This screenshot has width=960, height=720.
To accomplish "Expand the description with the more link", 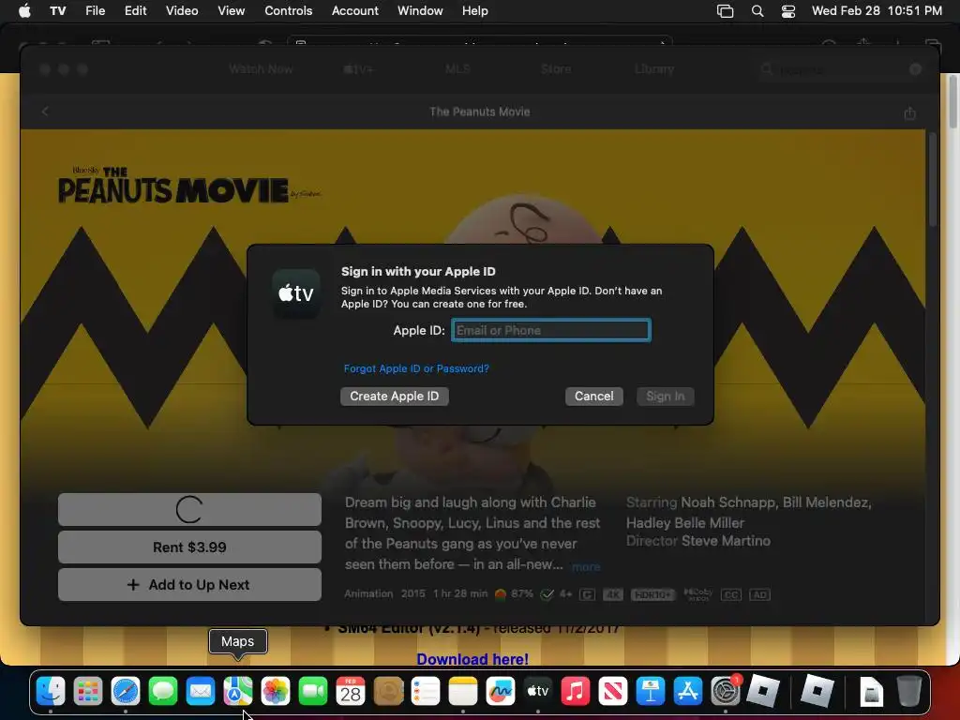I will [586, 567].
